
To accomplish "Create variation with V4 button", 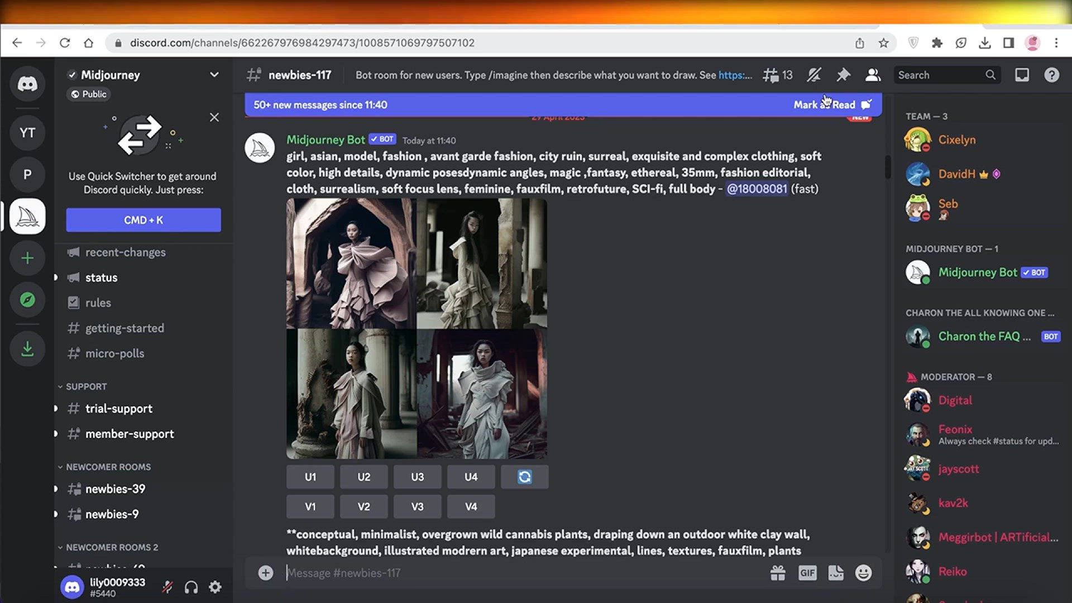I will tap(471, 506).
